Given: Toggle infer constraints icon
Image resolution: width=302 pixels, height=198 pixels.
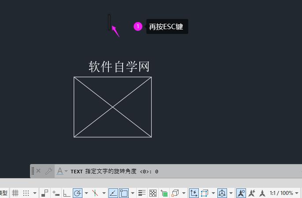Looking at the screenshot, I should (x=45, y=193).
